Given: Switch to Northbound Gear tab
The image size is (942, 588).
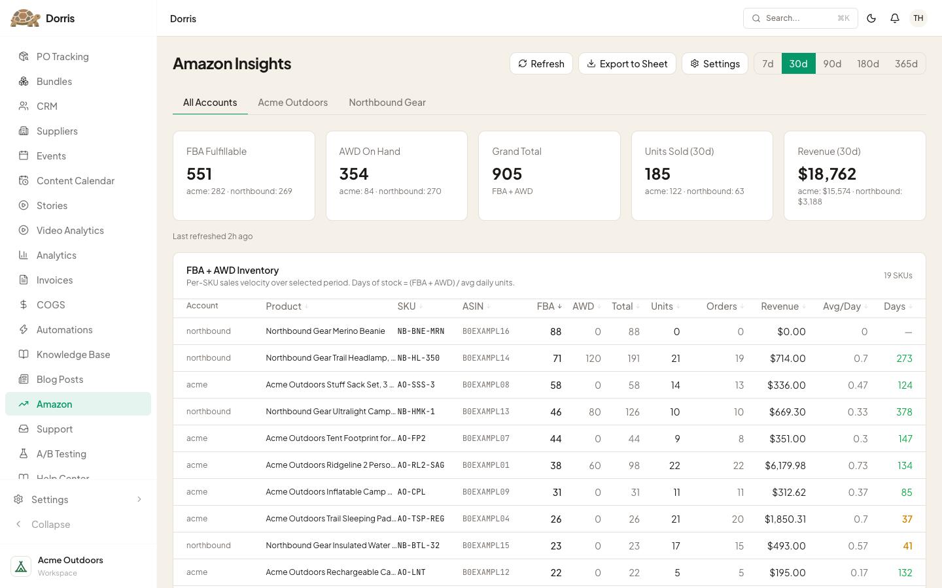Looking at the screenshot, I should [387, 103].
